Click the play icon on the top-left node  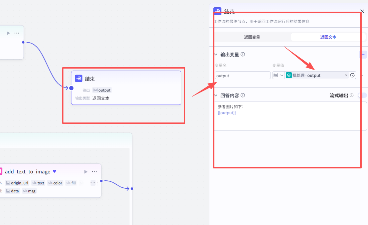pos(8,33)
